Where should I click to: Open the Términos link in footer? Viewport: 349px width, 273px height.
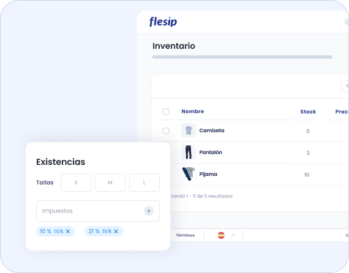tap(186, 235)
